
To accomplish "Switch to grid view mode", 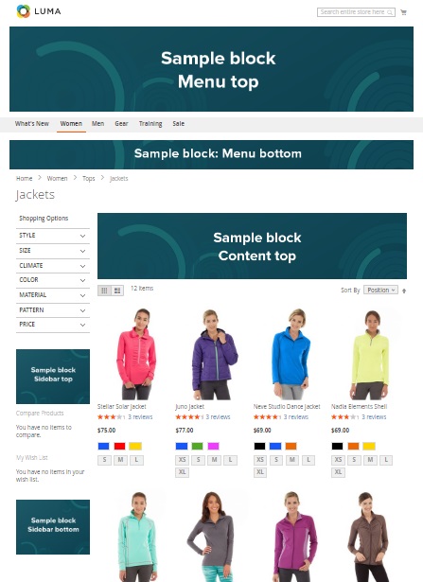I will pos(104,291).
